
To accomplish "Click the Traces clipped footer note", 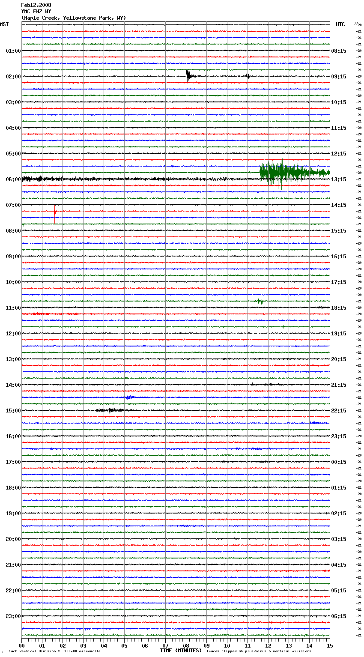I will pos(259,651).
